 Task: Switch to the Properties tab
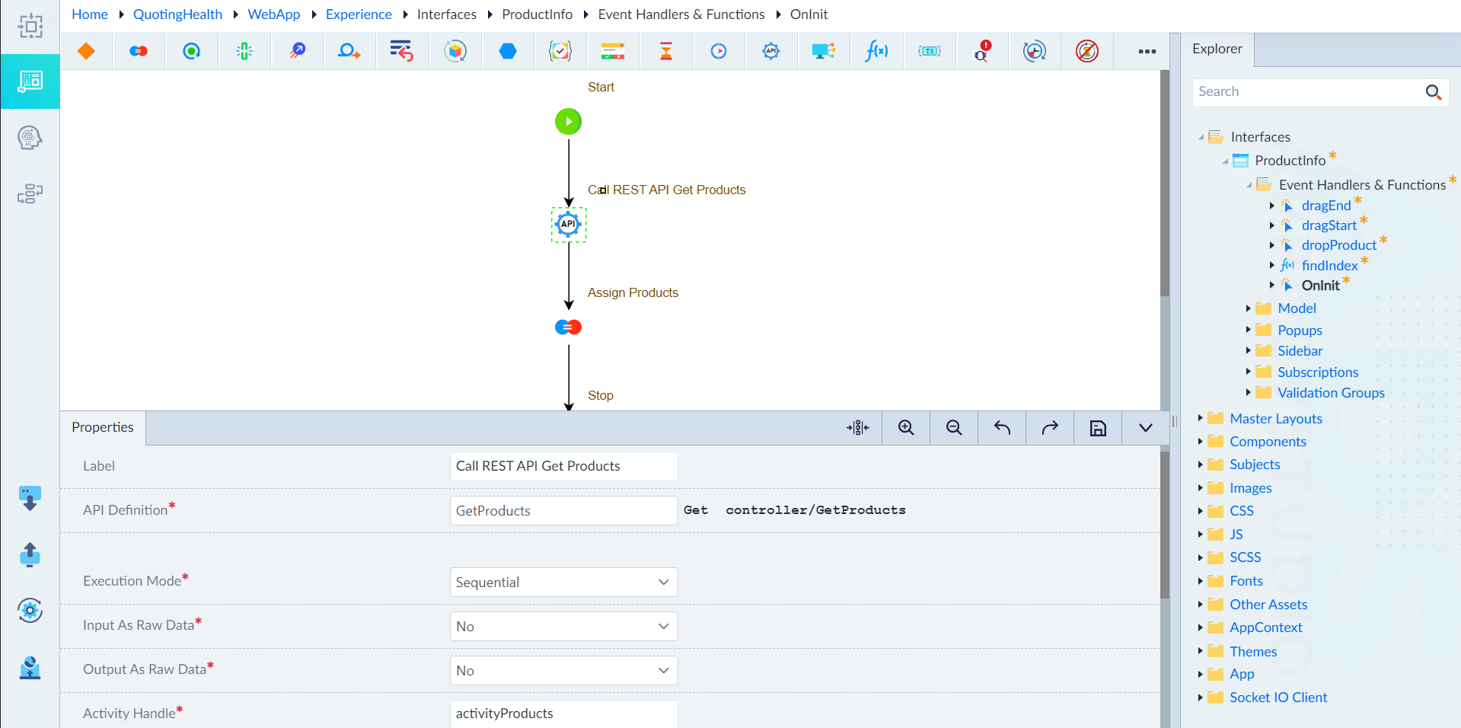[x=103, y=427]
